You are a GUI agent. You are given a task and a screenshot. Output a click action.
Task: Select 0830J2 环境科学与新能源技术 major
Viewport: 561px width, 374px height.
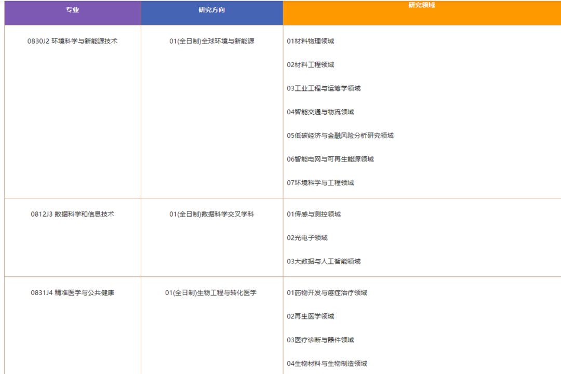coord(72,41)
